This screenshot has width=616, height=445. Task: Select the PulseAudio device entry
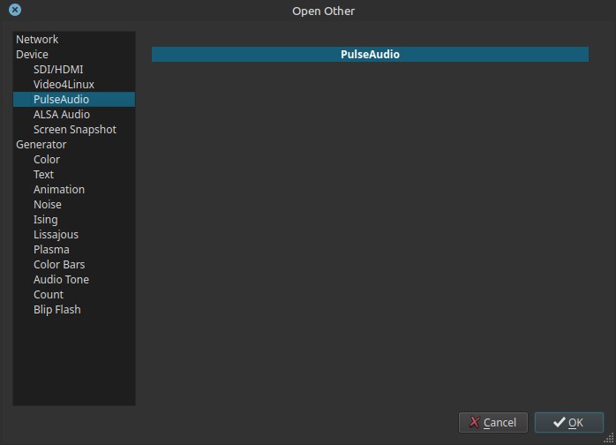tap(61, 100)
